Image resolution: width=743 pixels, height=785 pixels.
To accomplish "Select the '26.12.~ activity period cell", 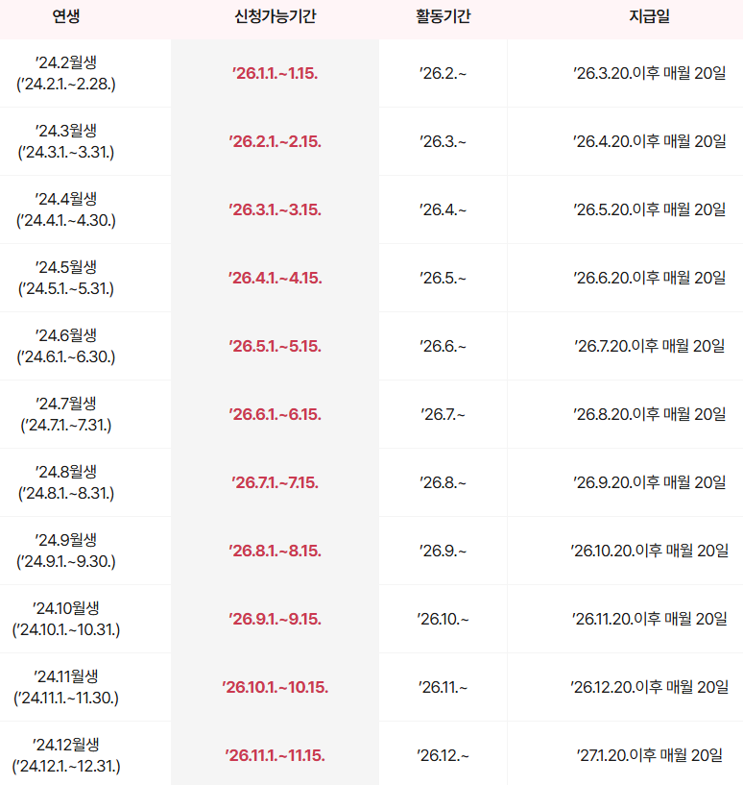I will 443,755.
